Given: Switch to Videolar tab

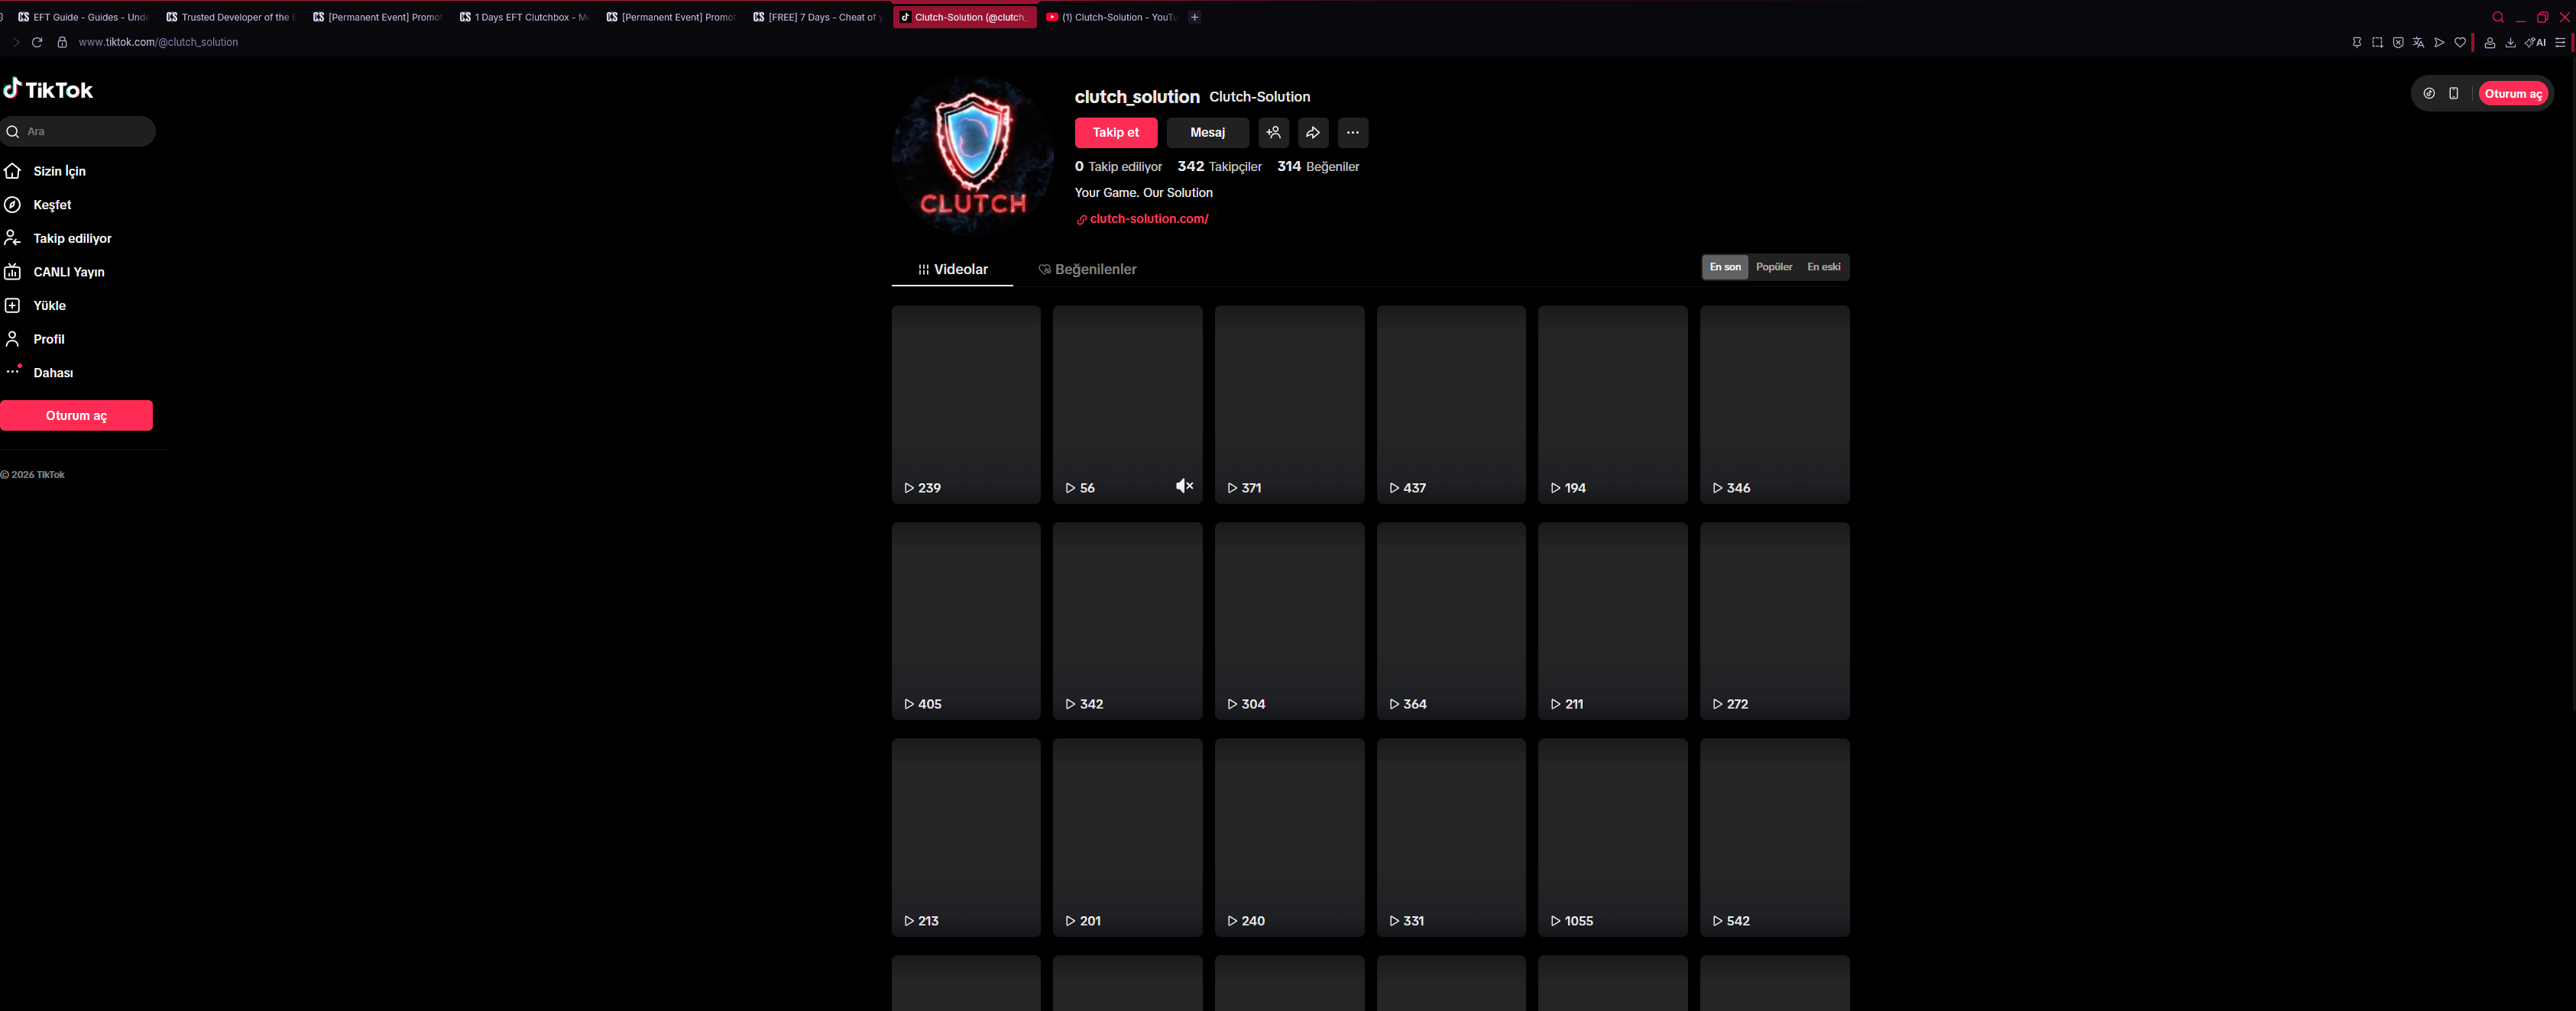Looking at the screenshot, I should pos(952,270).
